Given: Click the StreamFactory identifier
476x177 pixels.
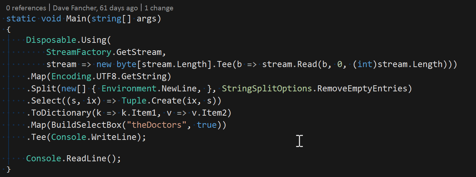Looking at the screenshot, I should pos(81,52).
